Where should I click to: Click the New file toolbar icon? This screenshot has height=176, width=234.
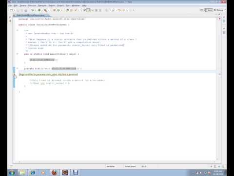pyautogui.click(x=11, y=10)
